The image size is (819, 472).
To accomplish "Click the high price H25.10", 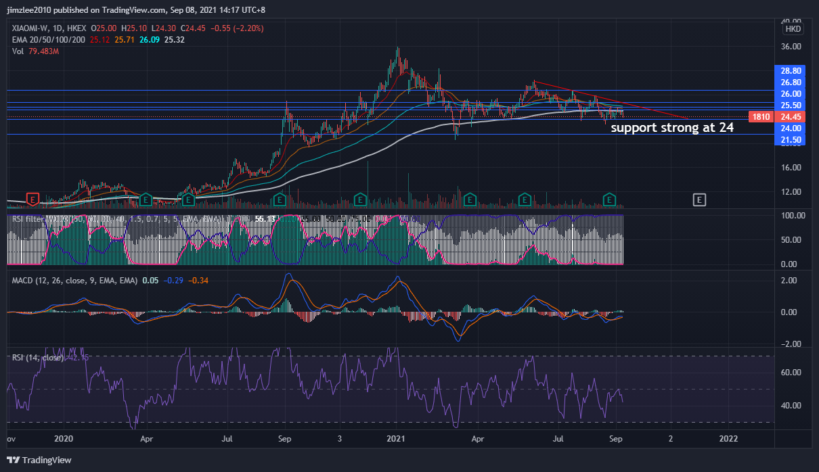I will [133, 28].
